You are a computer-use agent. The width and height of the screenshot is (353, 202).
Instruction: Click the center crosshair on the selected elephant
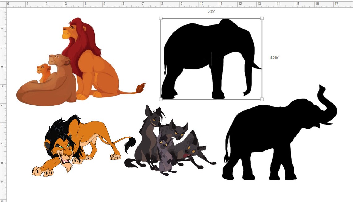211,59
